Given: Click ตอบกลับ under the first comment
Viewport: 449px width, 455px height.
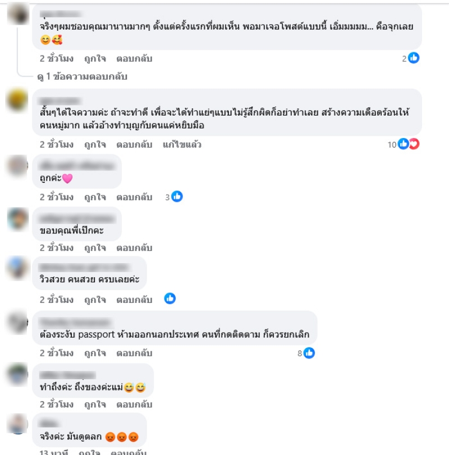Looking at the screenshot, I should click(134, 58).
